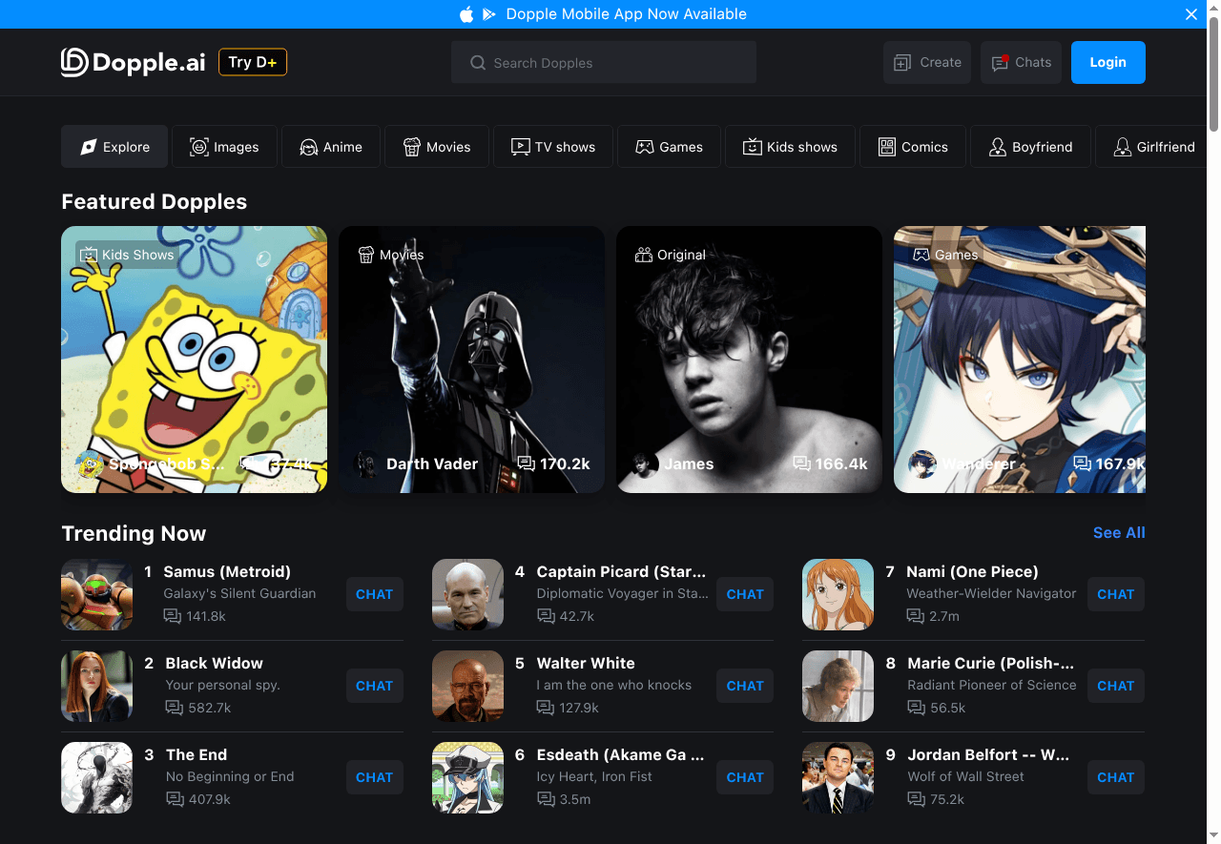Screen dimensions: 1221x844
Task: Click the Apple App Store icon in banner
Action: tap(466, 14)
